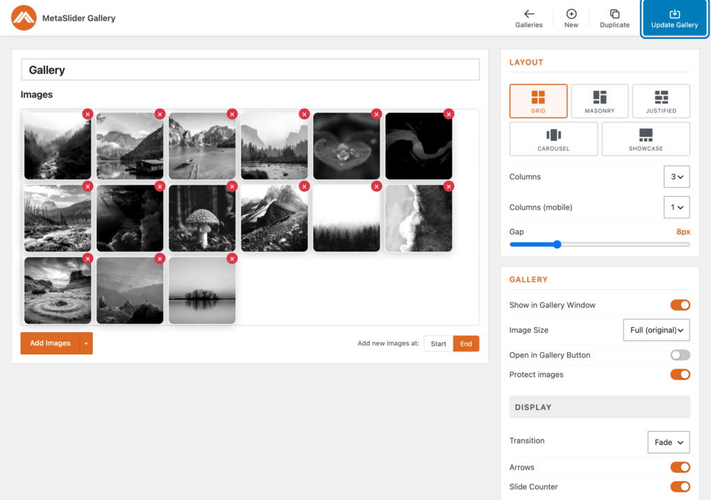
Task: Select the aerial coastline thumbnail
Action: [419, 218]
